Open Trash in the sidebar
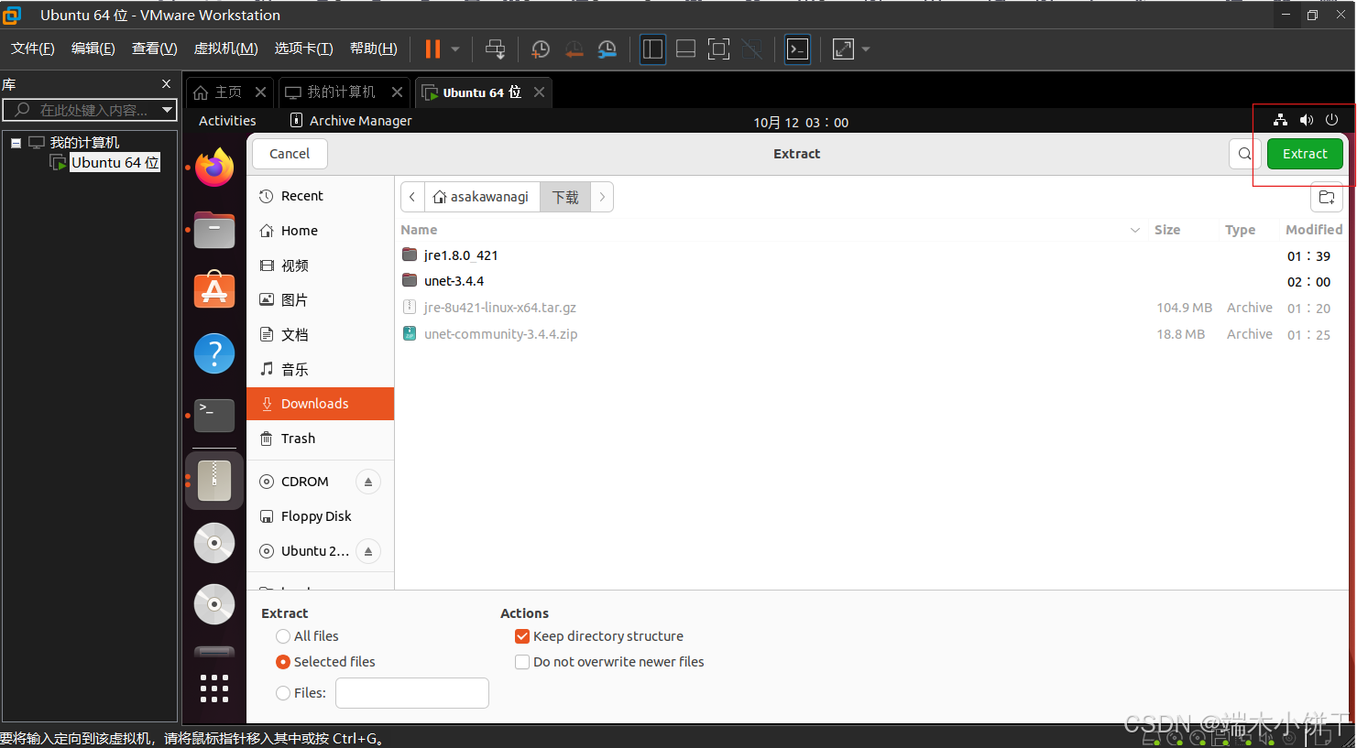The height and width of the screenshot is (748, 1357). tap(321, 439)
